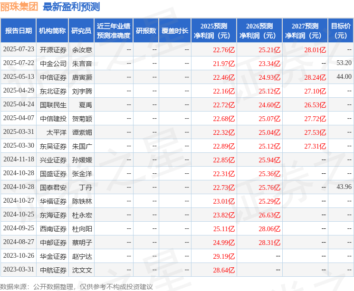Image resolution: width=354 pixels, height=291 pixels.
Task: Click 中信建投 institution cell
Action: tap(53, 119)
